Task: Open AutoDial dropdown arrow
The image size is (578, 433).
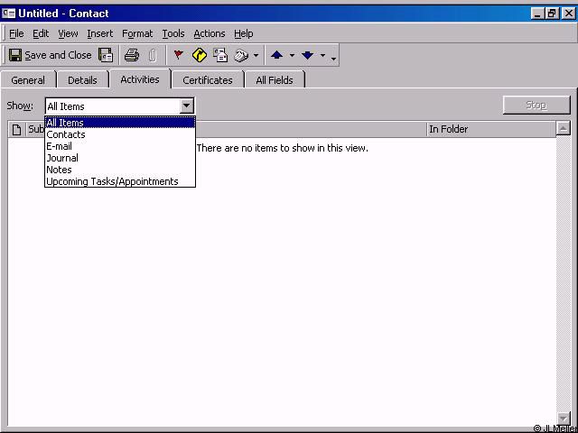Action: point(256,56)
